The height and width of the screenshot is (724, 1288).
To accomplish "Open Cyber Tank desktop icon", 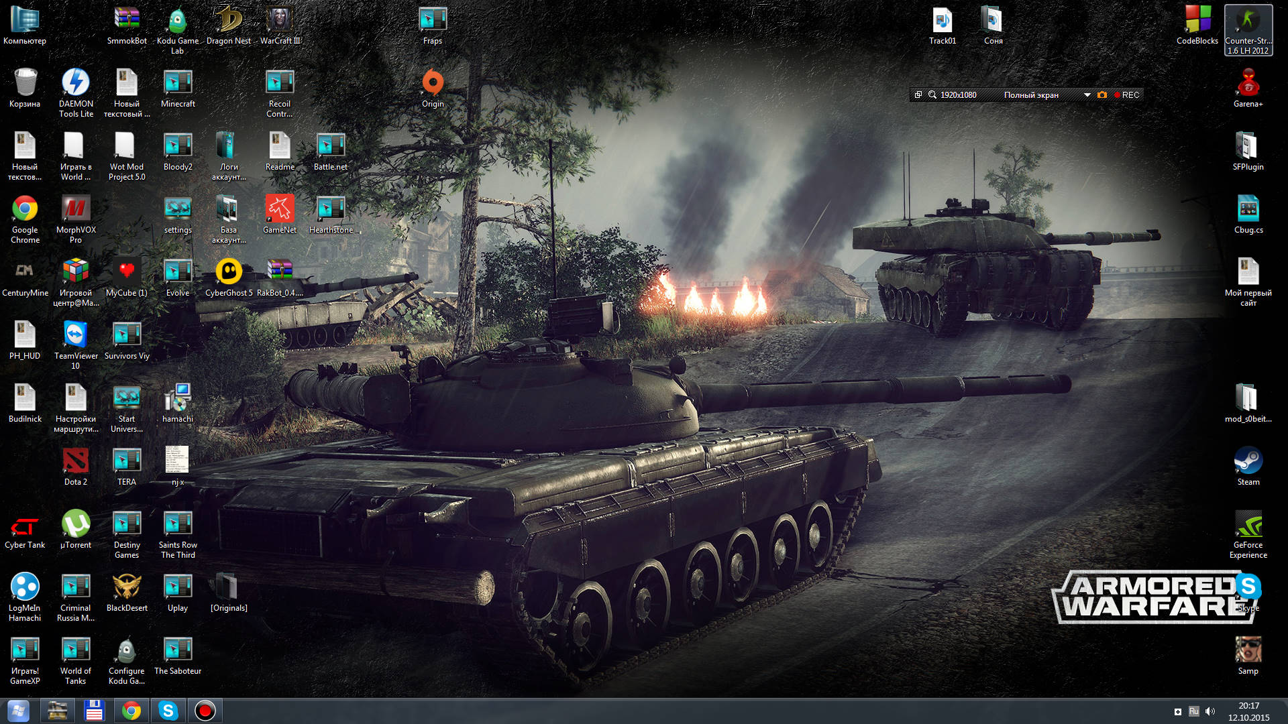I will click(x=25, y=530).
